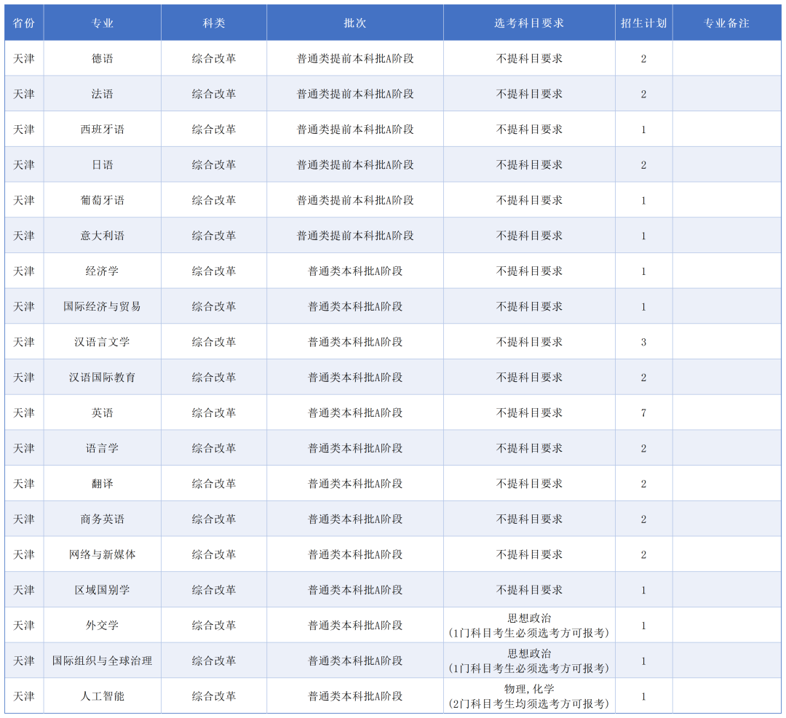Click enrollment plan 1 in 葡萄牙语 row
This screenshot has height=718, width=786.
pos(643,201)
